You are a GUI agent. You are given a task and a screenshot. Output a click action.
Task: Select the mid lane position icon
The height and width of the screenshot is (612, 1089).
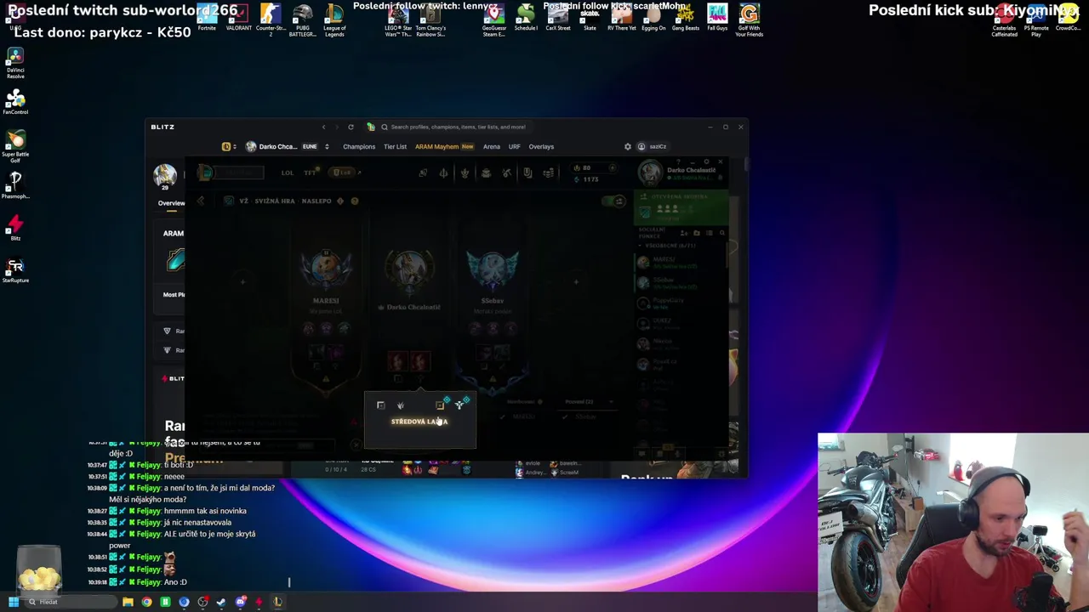(x=440, y=405)
